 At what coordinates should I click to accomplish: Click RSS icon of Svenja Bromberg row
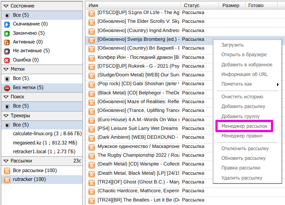pyautogui.click(x=92, y=40)
